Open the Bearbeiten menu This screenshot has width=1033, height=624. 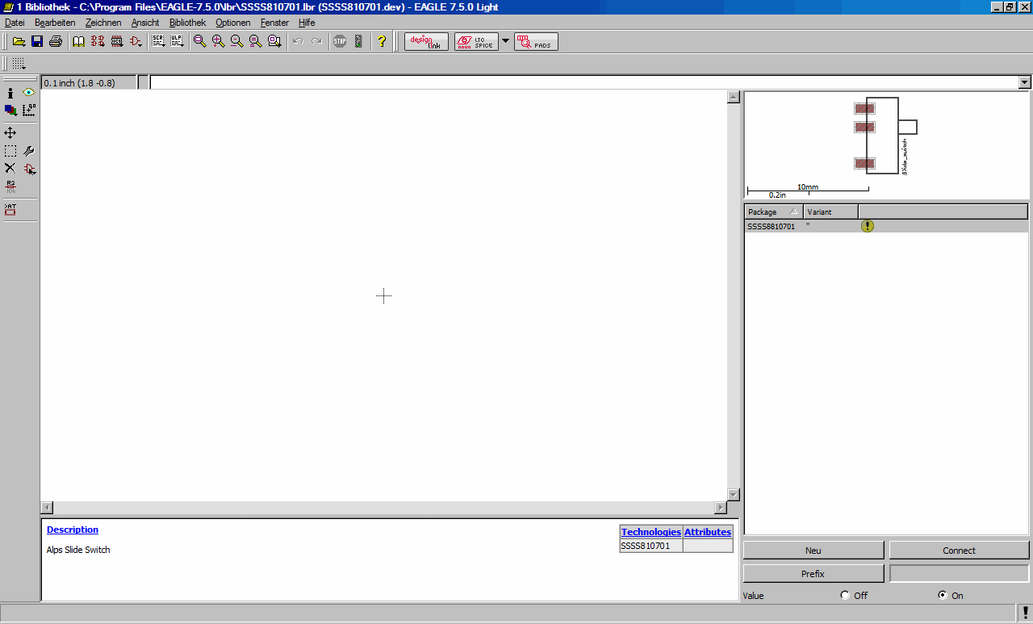(x=55, y=23)
